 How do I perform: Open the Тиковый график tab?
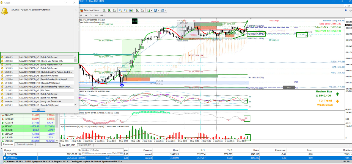pyautogui.click(x=25, y=144)
